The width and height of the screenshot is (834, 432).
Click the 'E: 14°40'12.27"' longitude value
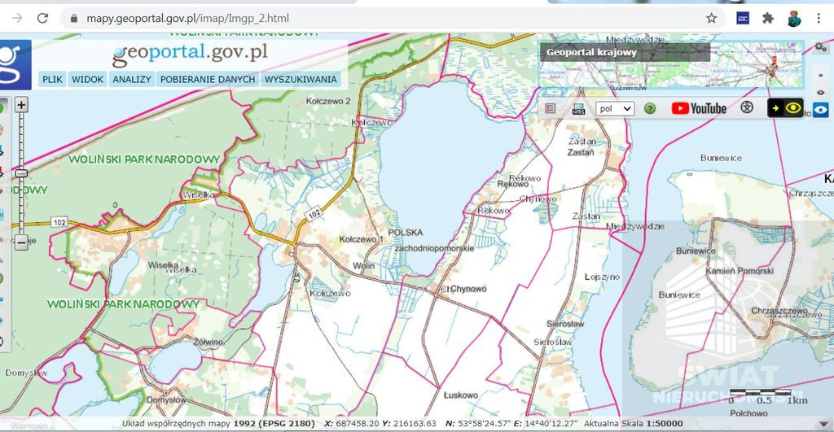tap(546, 424)
